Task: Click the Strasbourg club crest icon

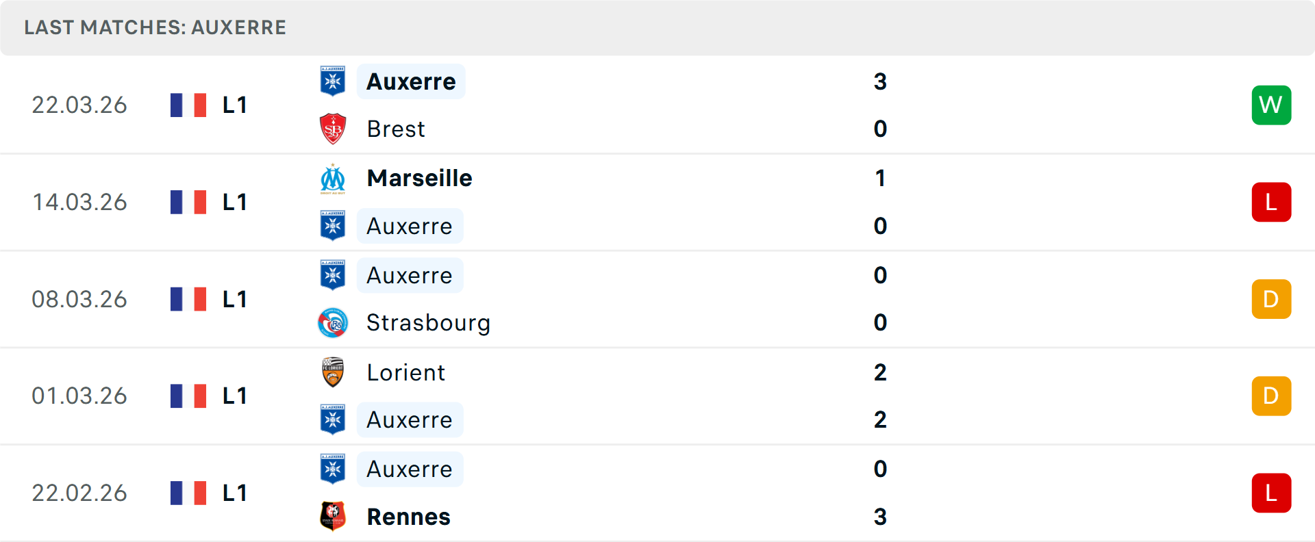Action: (333, 323)
